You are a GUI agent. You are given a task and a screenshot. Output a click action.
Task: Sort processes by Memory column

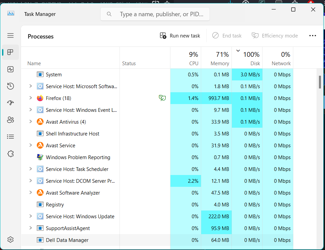[x=216, y=58]
